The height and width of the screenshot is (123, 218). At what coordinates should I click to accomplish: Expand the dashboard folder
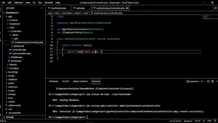12,46
